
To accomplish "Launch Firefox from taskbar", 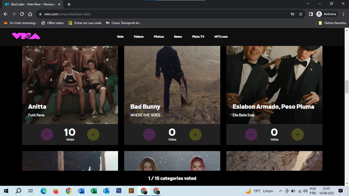I will (x=56, y=191).
